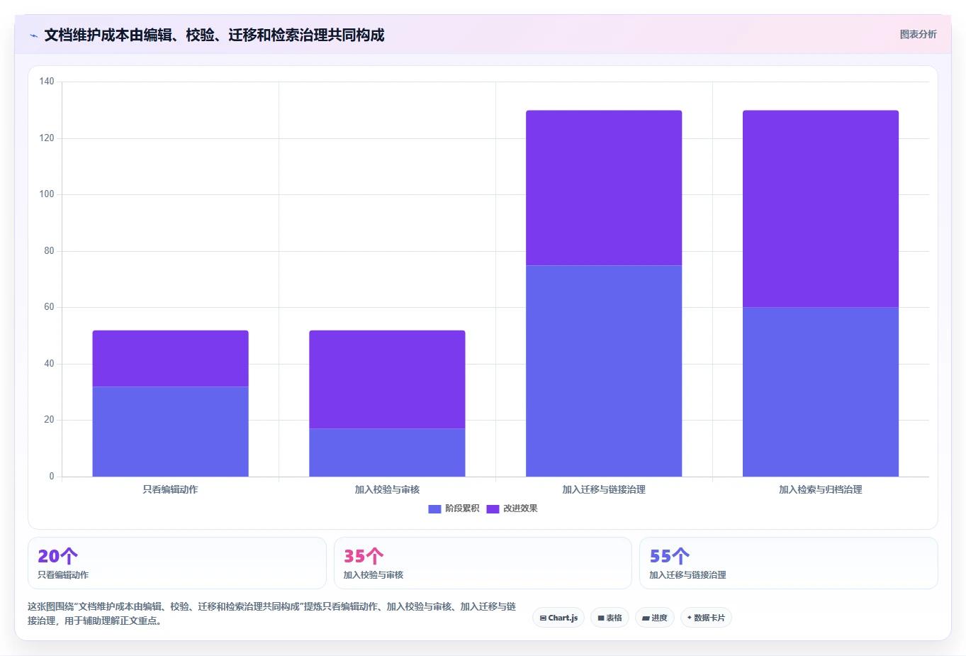Select the 数据卡片 tag chip
This screenshot has height=656, width=966.
pyautogui.click(x=706, y=618)
